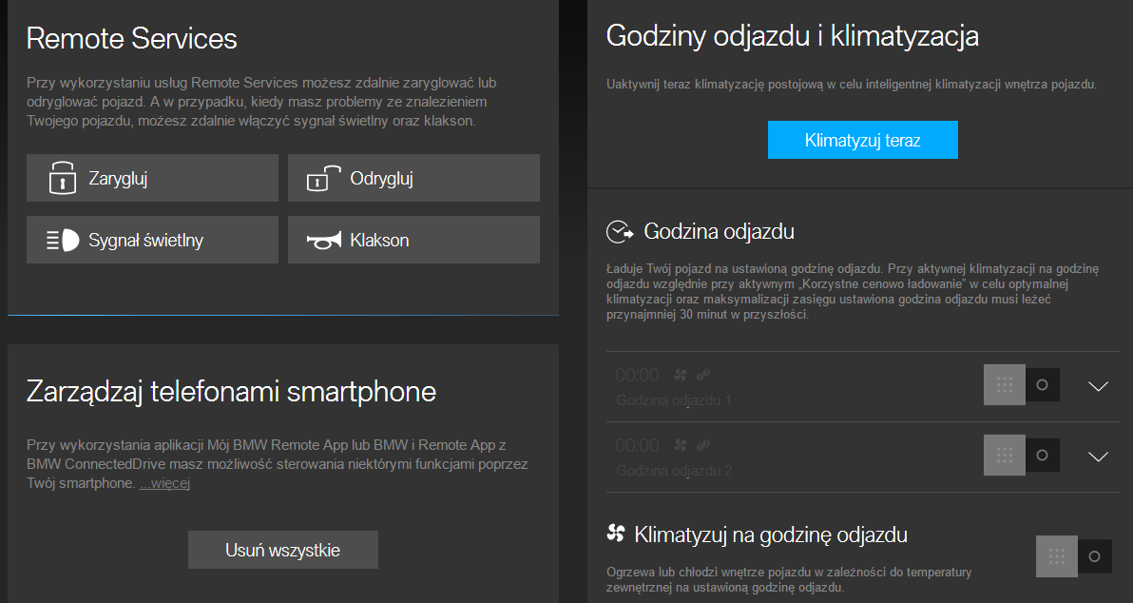Remove all smartphones with Usuń wszystkie
This screenshot has width=1133, height=603.
point(282,551)
